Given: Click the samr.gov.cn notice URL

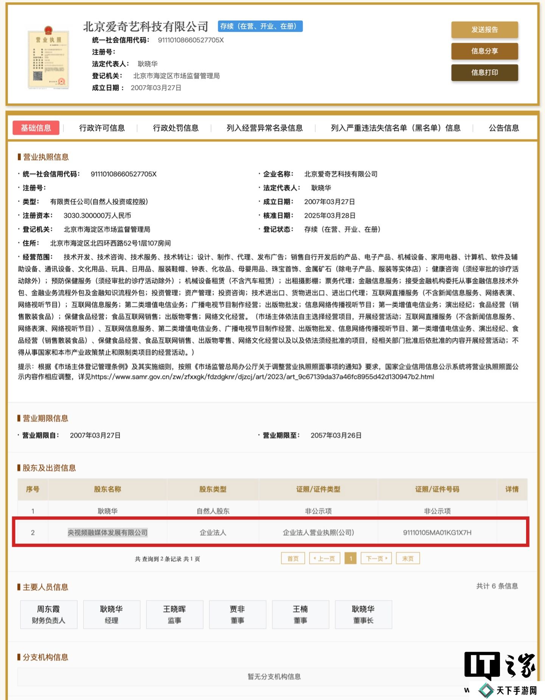Looking at the screenshot, I should point(262,377).
